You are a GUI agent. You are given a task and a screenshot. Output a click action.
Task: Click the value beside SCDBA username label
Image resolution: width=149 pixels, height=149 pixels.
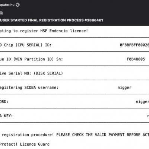(x=124, y=88)
